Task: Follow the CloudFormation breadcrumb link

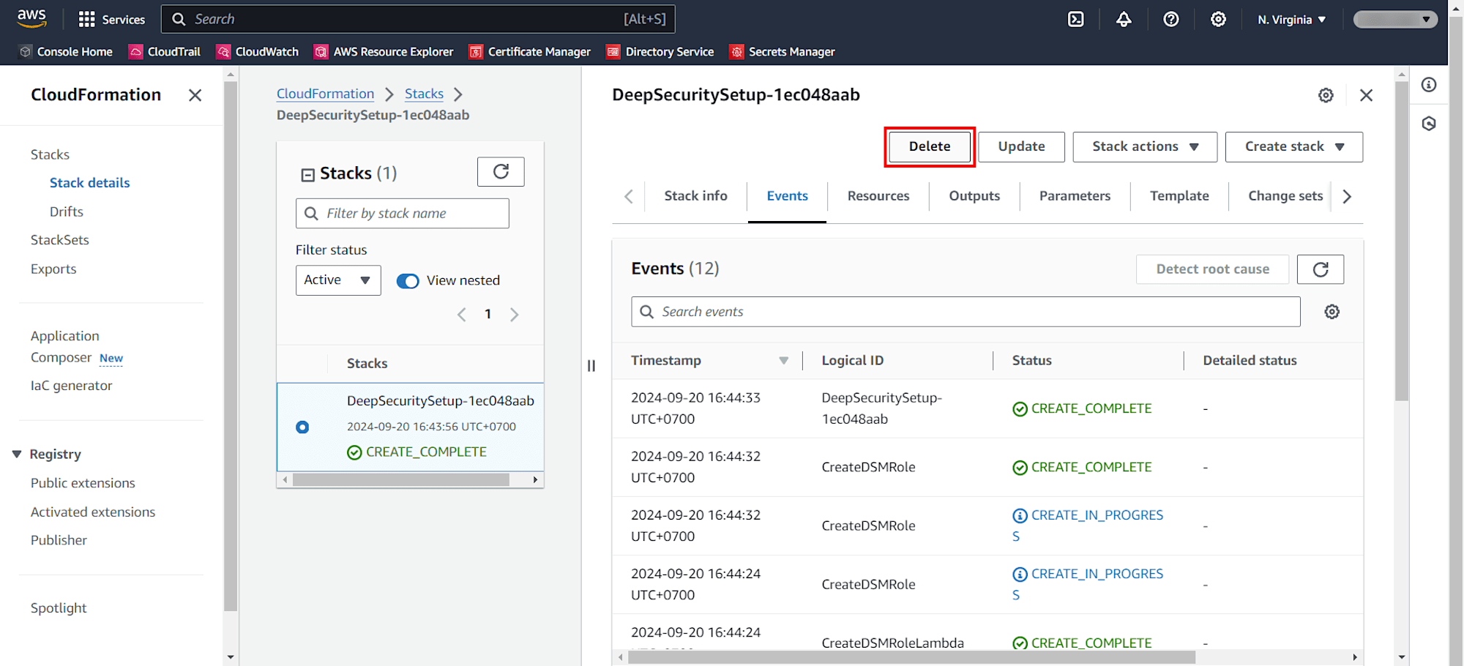Action: tap(325, 94)
